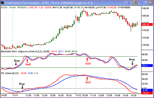Click the 13:40 time axis label
This screenshot has width=154, height=98.
118,95
